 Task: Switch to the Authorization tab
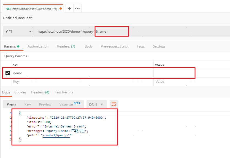(x=38, y=46)
